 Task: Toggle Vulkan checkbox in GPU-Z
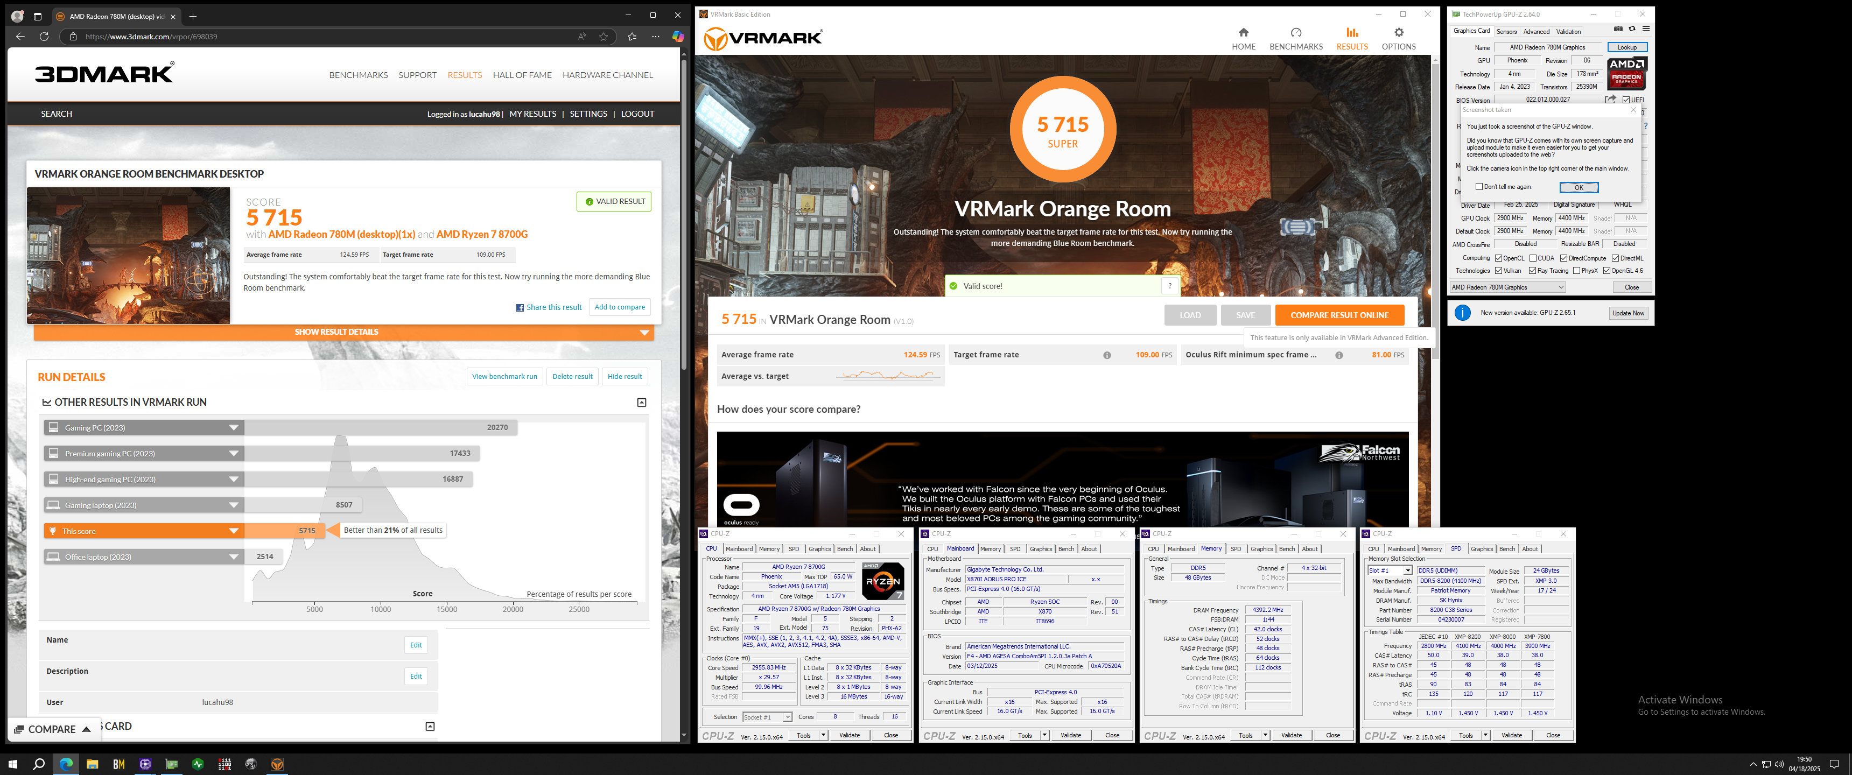pos(1498,271)
